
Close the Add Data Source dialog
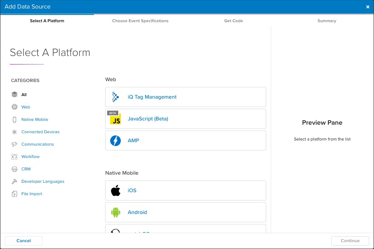(x=368, y=7)
